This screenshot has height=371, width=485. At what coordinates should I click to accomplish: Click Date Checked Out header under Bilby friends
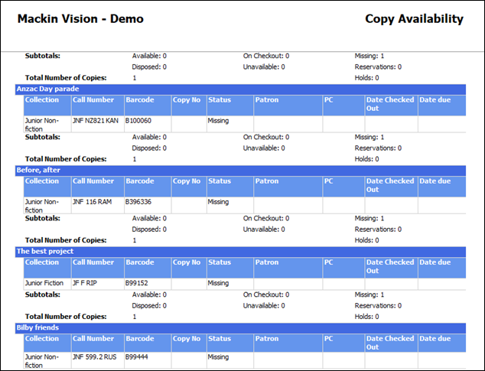(390, 343)
